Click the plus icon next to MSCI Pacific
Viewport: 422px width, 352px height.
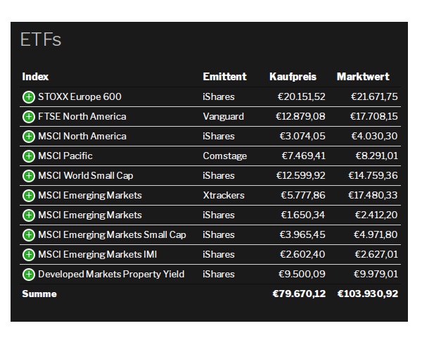click(x=29, y=156)
